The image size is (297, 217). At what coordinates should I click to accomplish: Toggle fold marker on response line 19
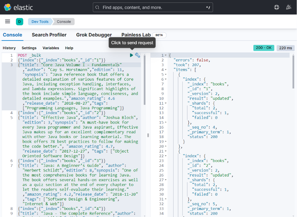tap(166, 142)
